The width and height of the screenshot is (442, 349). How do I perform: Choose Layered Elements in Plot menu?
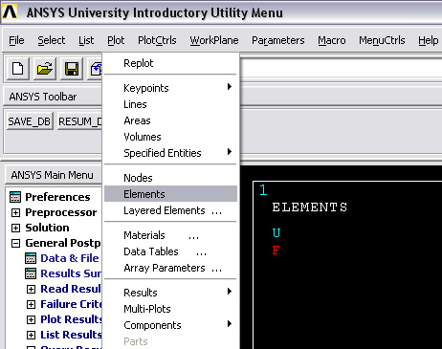point(170,210)
